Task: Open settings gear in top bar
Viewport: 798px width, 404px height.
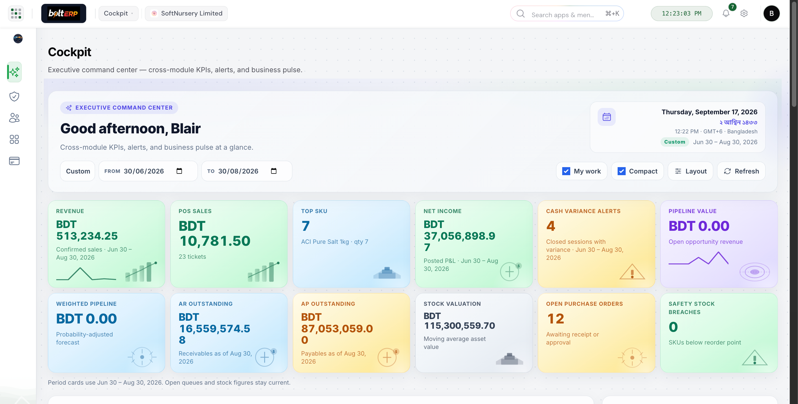Action: pos(744,13)
